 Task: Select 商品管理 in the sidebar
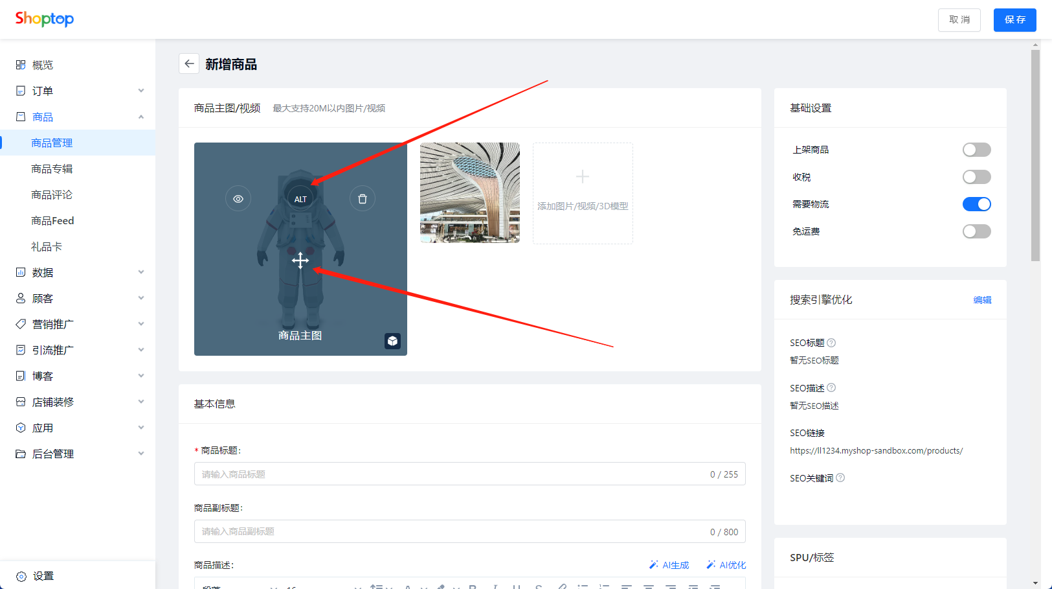[78, 143]
